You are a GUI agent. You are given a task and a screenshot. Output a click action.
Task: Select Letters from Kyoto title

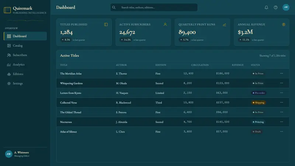point(70,93)
